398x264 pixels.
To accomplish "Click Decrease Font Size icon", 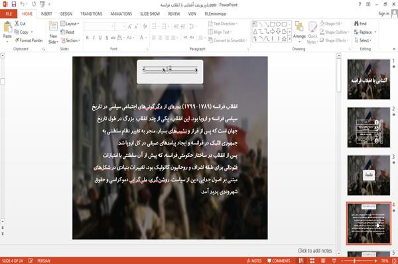I will (137, 26).
